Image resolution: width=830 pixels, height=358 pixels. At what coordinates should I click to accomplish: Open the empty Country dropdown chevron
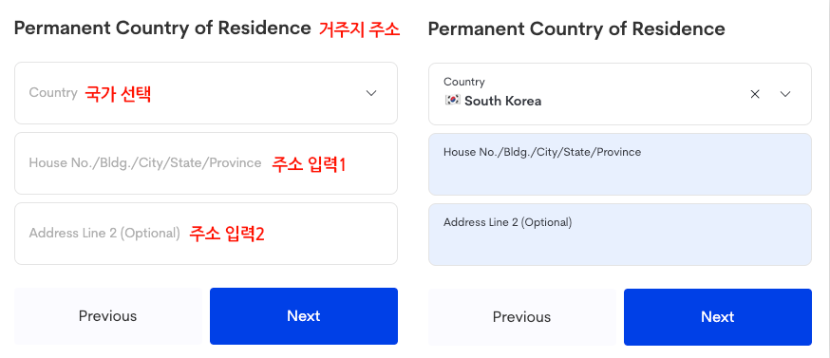[371, 93]
